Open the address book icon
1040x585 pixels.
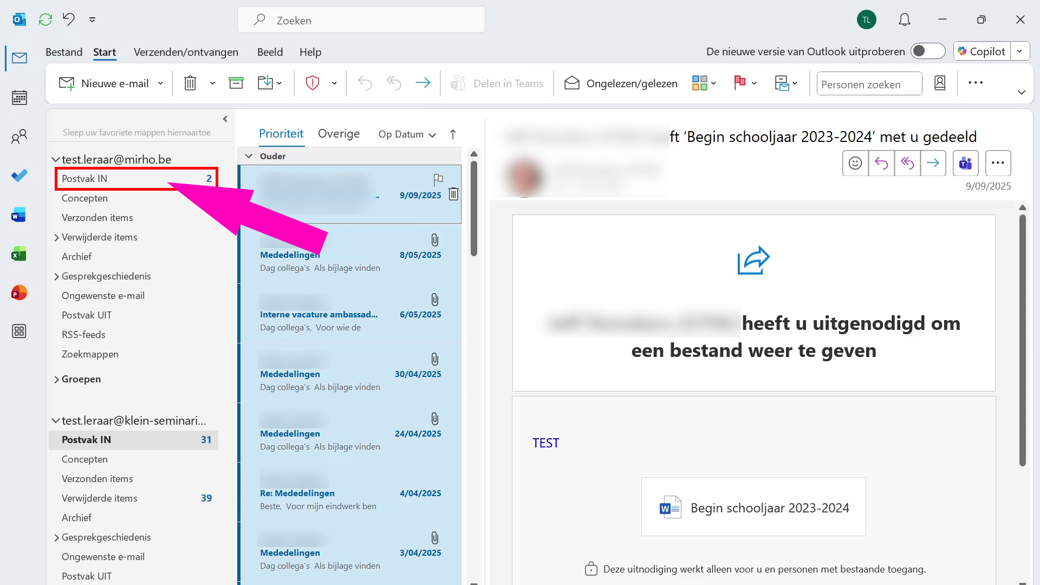pyautogui.click(x=940, y=83)
